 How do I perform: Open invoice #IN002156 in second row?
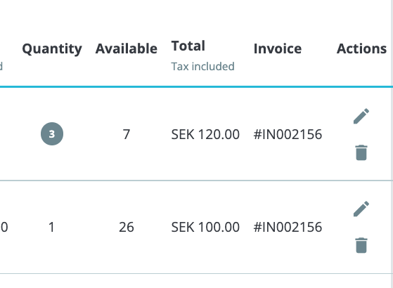tap(288, 227)
